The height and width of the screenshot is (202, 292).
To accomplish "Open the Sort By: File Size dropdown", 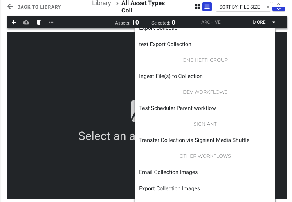I will pos(243,7).
